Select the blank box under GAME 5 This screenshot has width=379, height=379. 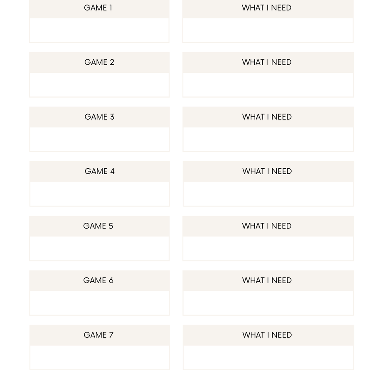click(99, 248)
